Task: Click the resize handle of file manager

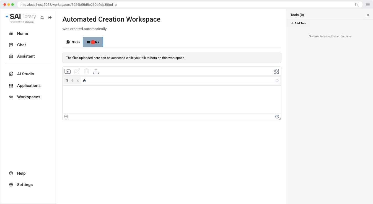Action: (280, 119)
